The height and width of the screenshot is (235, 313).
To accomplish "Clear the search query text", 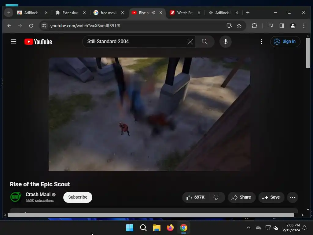I will point(190,42).
